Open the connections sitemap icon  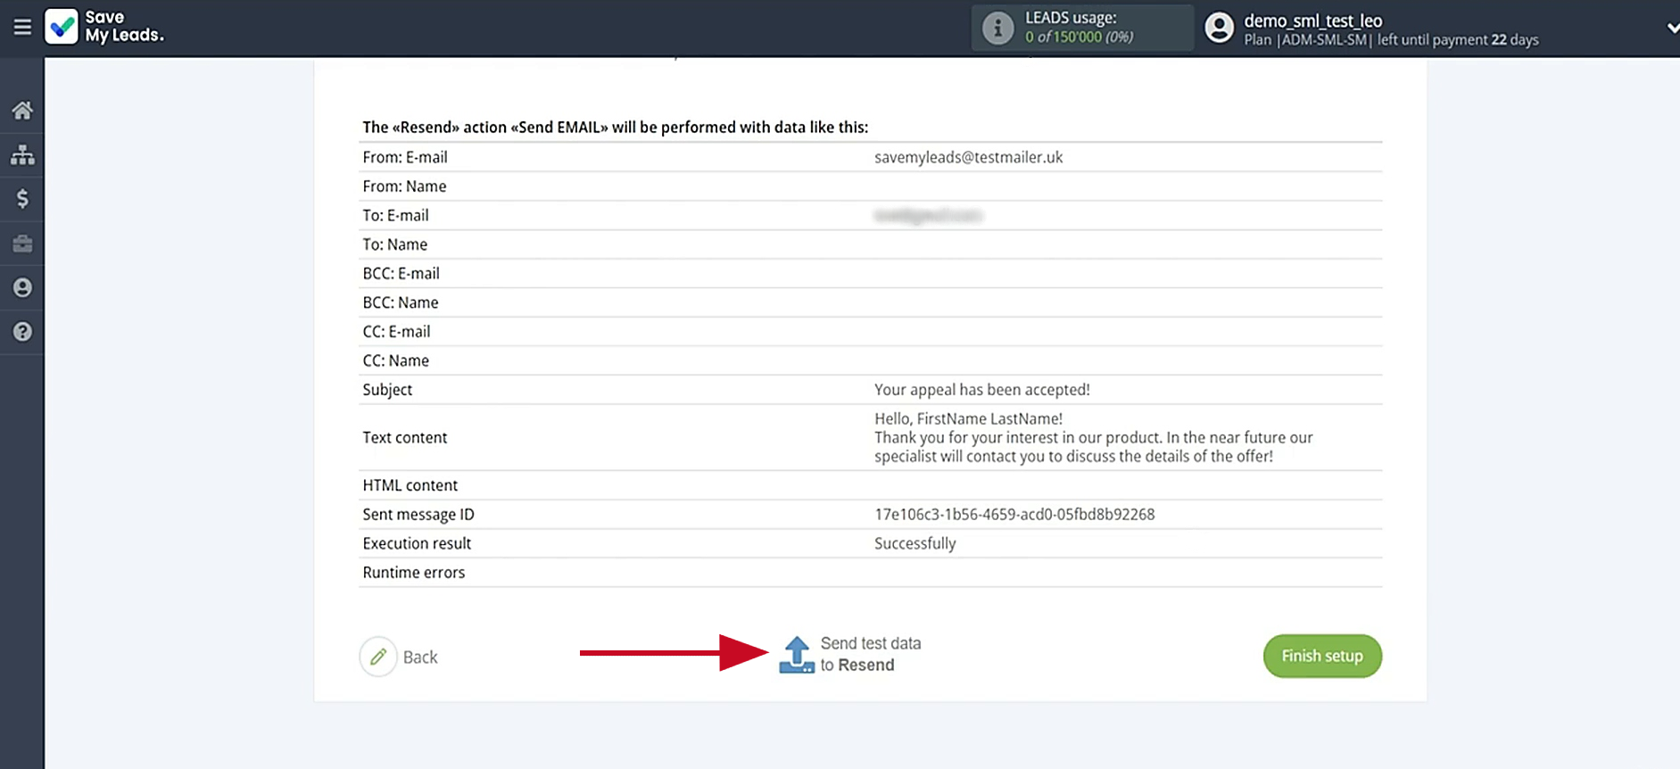[22, 155]
